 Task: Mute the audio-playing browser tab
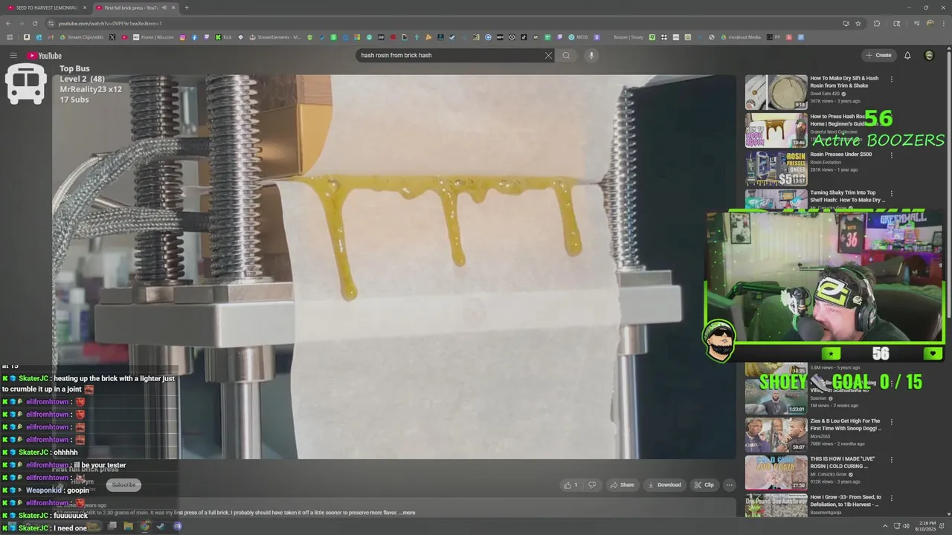(164, 7)
